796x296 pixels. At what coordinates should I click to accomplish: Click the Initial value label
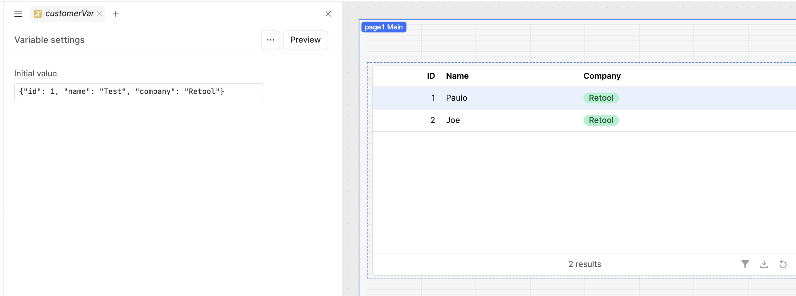36,74
